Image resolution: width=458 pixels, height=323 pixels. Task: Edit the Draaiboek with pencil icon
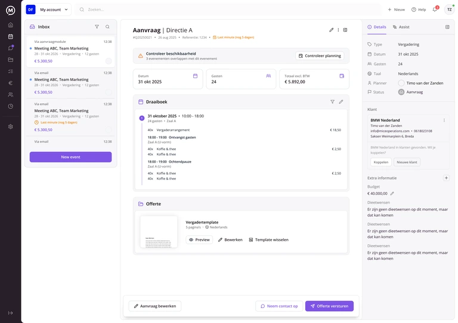(341, 101)
